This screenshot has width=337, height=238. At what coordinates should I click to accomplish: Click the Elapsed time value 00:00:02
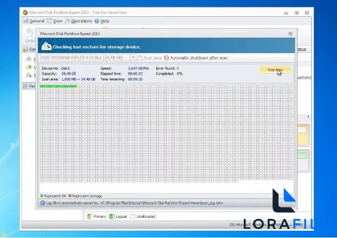135,74
